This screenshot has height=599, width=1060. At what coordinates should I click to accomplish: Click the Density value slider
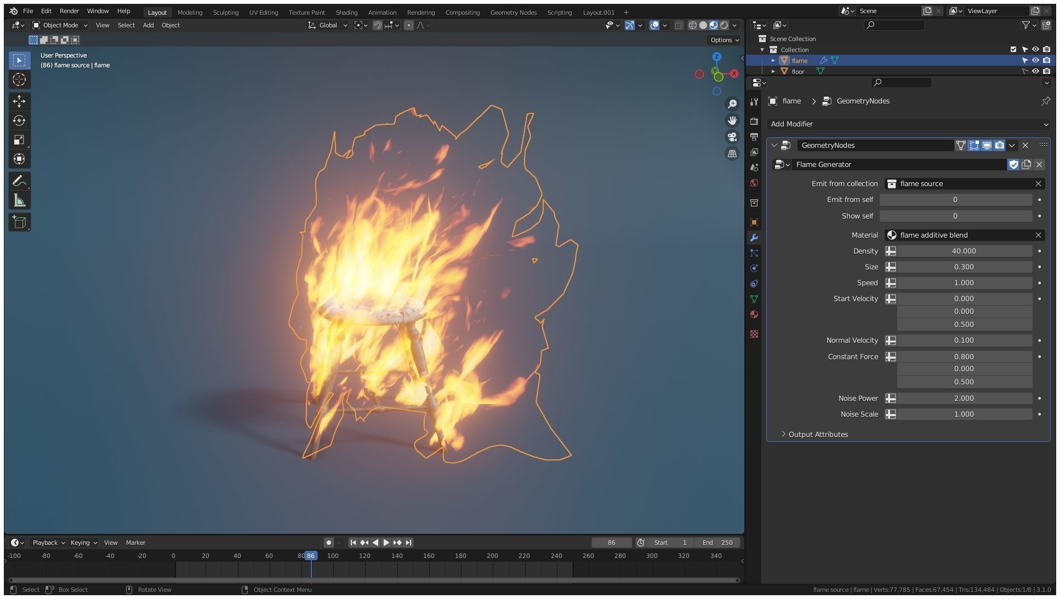point(964,251)
